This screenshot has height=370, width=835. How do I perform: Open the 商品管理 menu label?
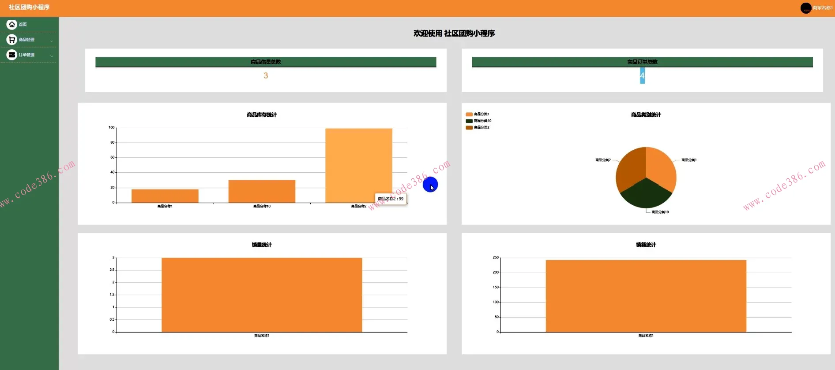[26, 40]
